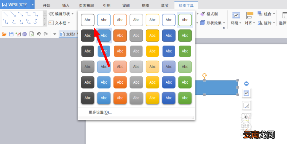
Task: Click the 格式刷 format painter
Action: 209,14
